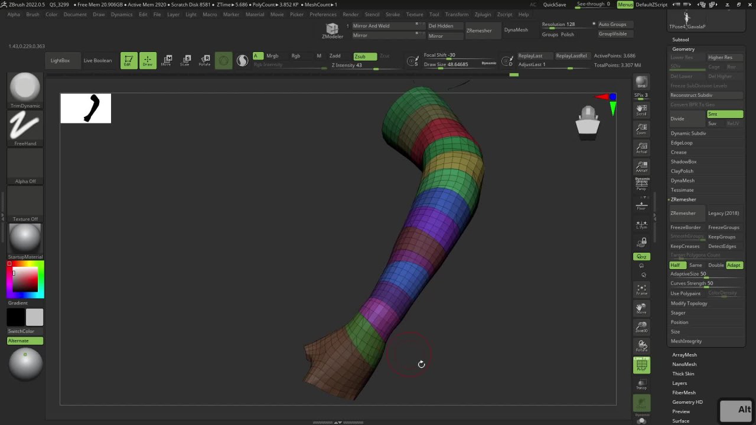
Task: Toggle Transp transparency mode
Action: point(641,385)
